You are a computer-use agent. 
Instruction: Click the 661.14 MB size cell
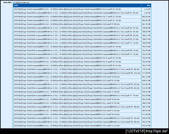(x=146, y=77)
